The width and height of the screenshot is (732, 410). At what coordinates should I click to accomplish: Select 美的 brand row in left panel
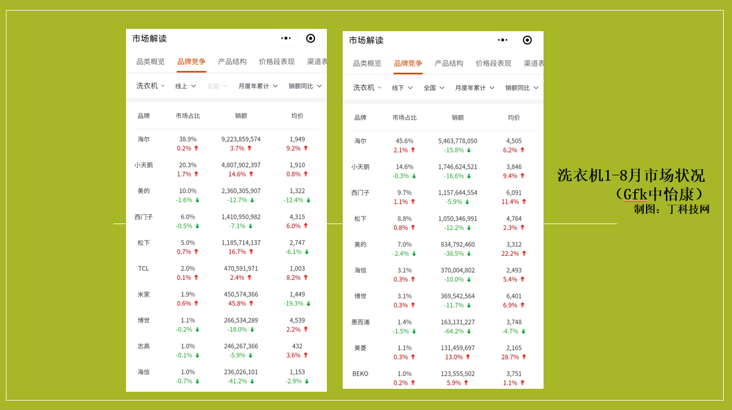[226, 195]
